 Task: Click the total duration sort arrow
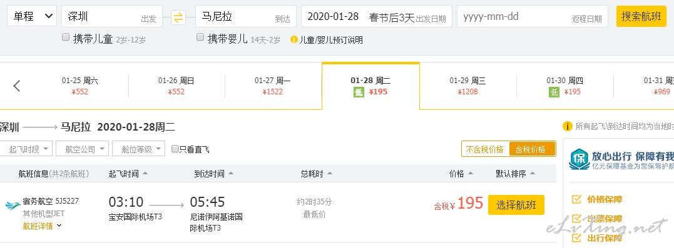coord(330,174)
